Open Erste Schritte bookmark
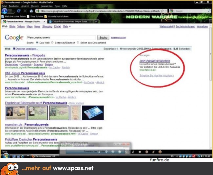Viewport: 213px width, 175px height. pos(35,17)
